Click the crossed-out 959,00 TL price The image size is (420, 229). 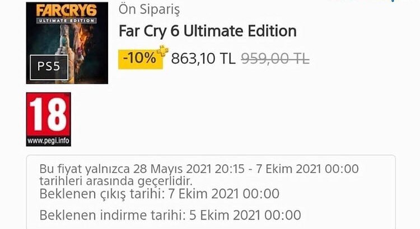click(x=275, y=59)
